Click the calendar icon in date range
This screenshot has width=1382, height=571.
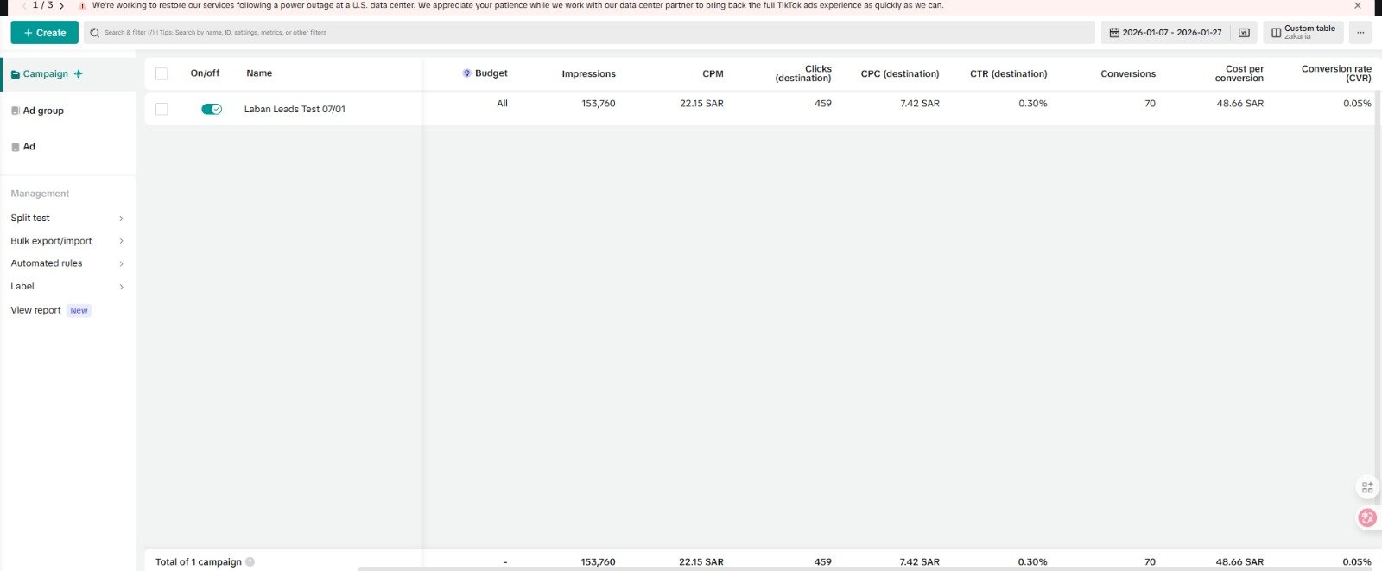pos(1114,33)
